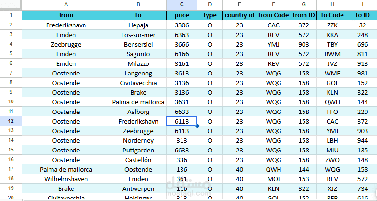Select price cell 313 in row 14
The height and width of the screenshot is (201, 377).
pos(182,140)
